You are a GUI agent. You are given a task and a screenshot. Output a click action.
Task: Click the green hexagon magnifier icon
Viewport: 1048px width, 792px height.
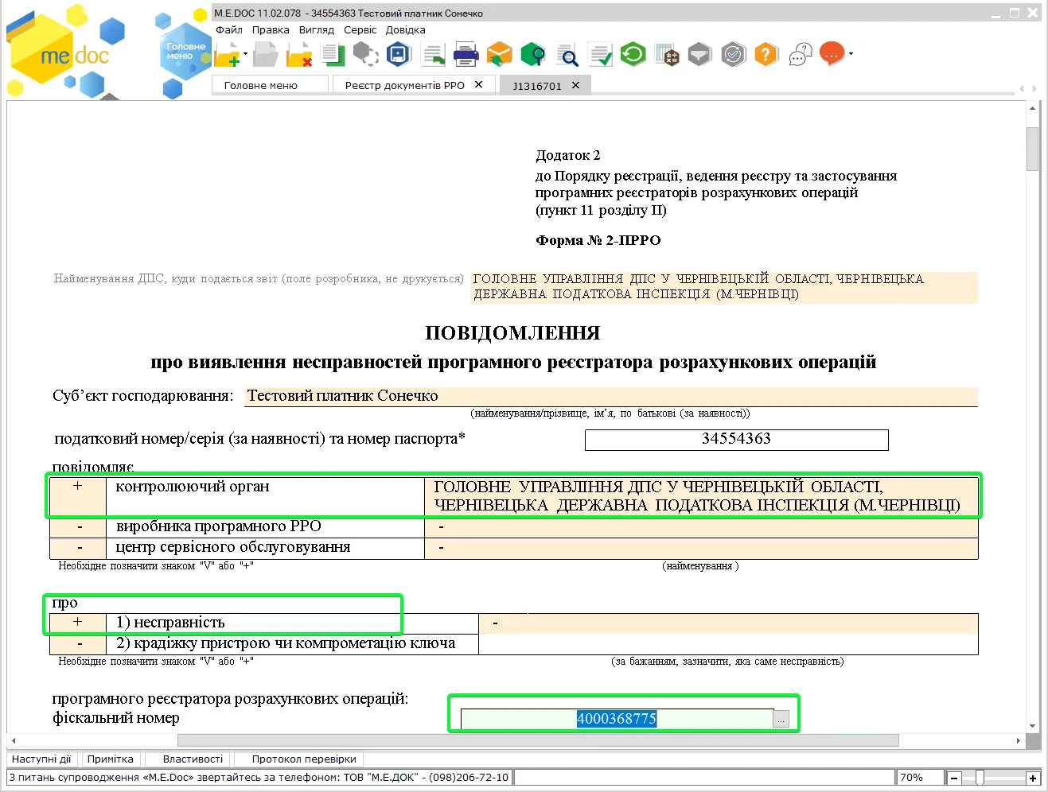tap(533, 55)
